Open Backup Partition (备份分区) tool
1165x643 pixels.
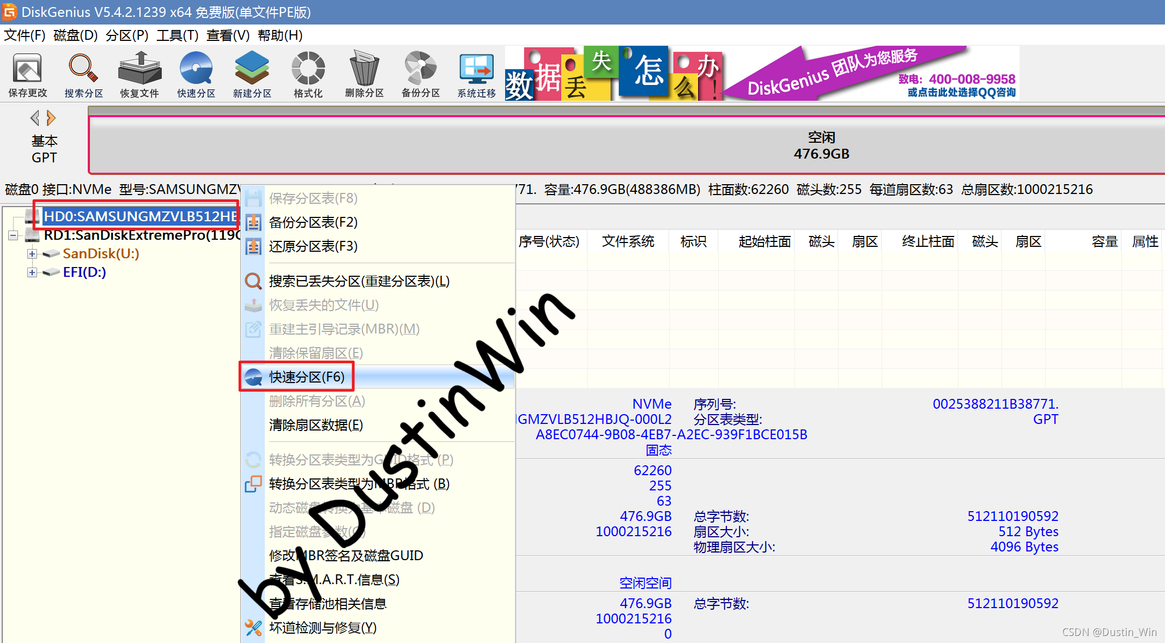click(421, 75)
